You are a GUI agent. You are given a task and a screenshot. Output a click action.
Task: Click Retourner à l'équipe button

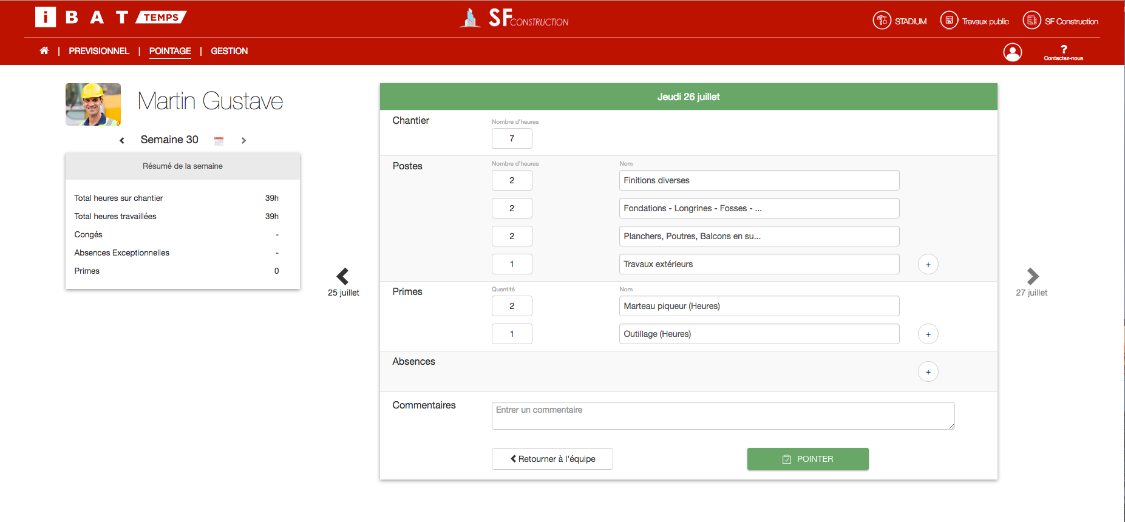coord(552,459)
